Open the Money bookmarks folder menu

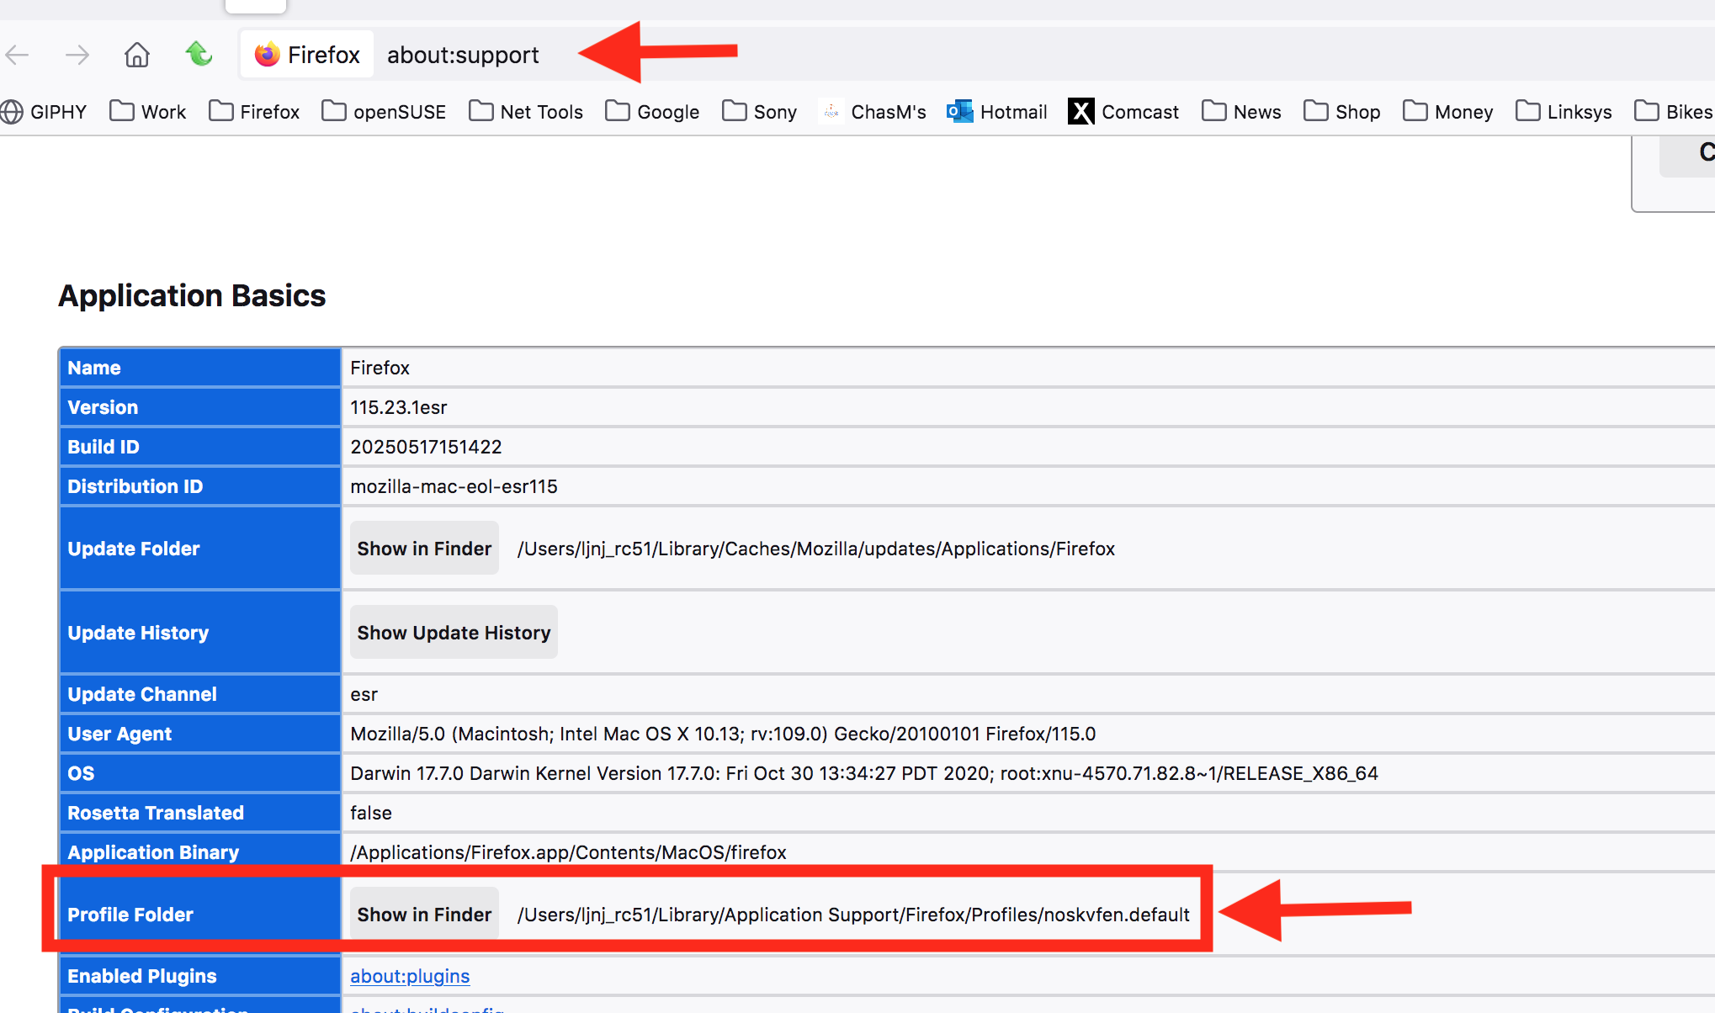pos(1448,112)
